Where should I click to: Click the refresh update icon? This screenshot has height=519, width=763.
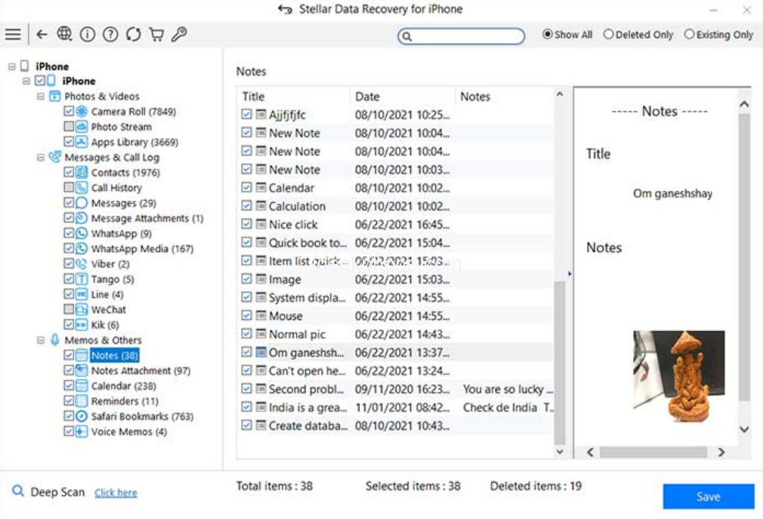[133, 35]
